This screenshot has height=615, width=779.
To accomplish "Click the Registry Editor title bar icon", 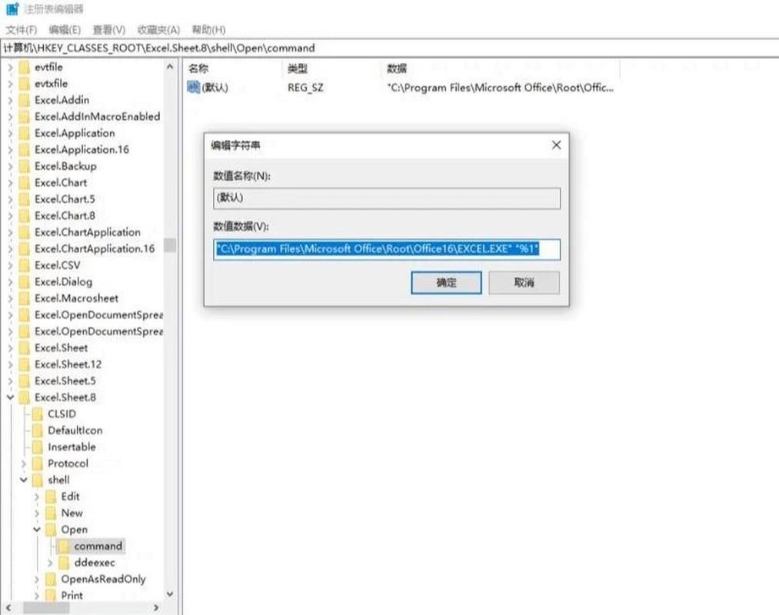I will click(12, 9).
